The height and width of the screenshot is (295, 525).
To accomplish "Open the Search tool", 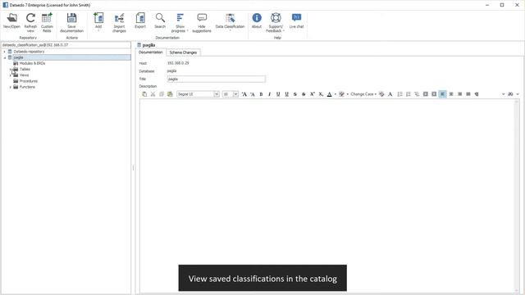I will pyautogui.click(x=160, y=20).
